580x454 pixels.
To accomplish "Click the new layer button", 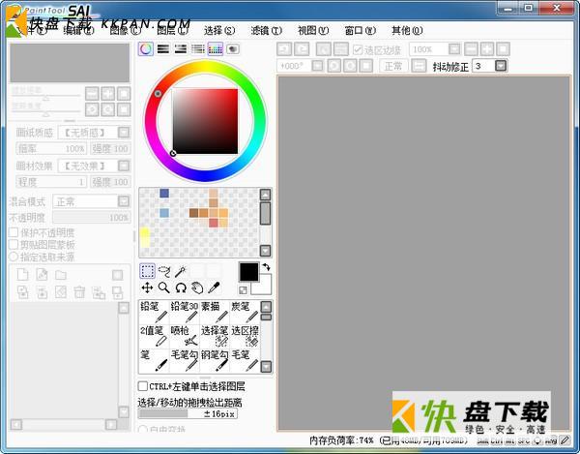I will (x=22, y=275).
